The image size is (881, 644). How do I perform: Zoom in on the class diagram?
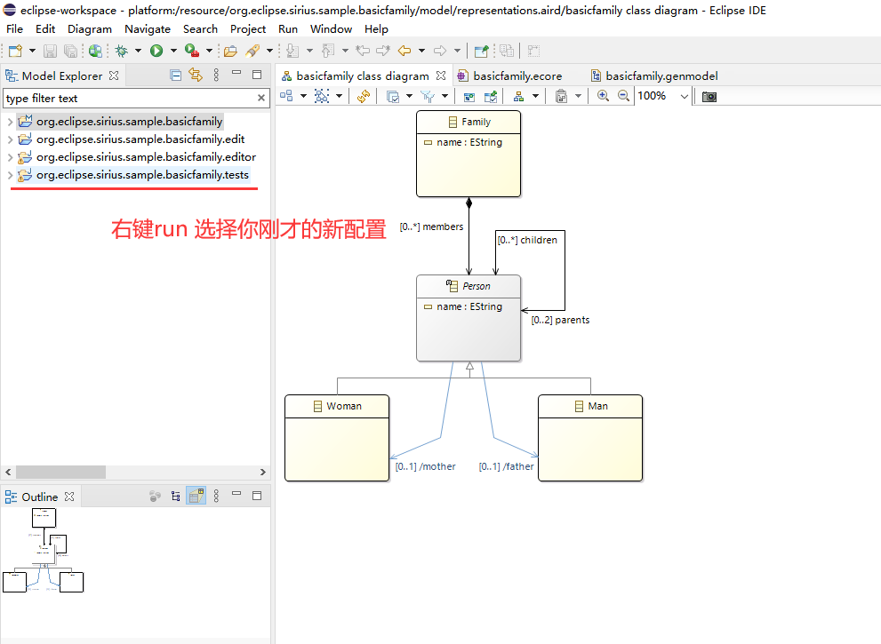pyautogui.click(x=603, y=96)
